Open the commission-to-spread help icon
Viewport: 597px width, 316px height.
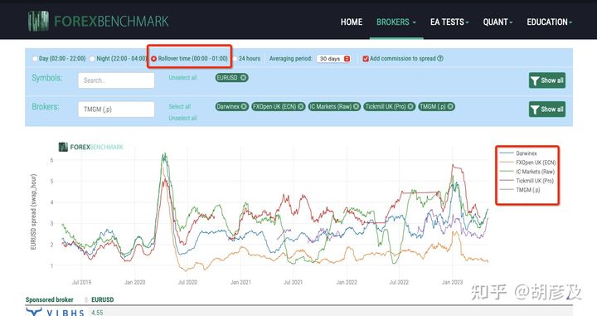(440, 58)
